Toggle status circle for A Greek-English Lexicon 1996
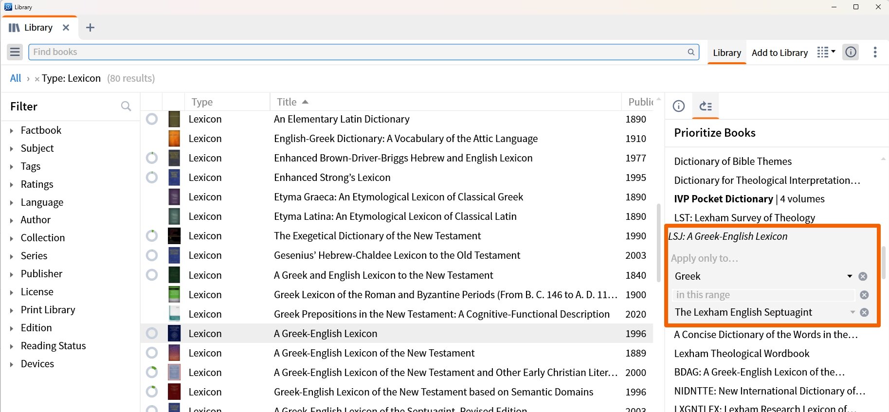This screenshot has height=412, width=889. coord(152,334)
